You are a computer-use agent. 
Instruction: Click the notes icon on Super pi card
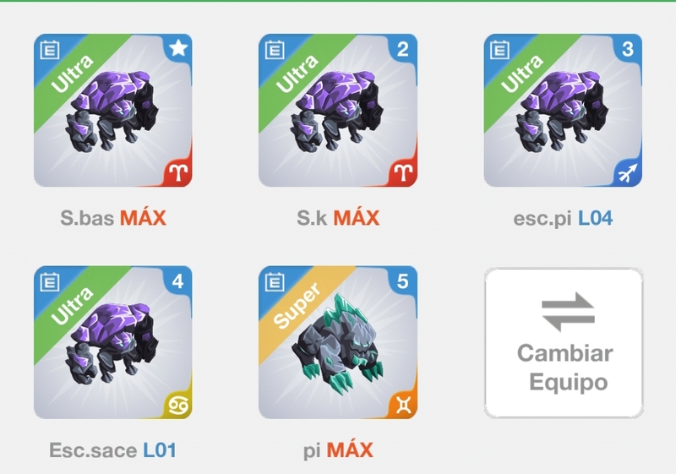[274, 282]
